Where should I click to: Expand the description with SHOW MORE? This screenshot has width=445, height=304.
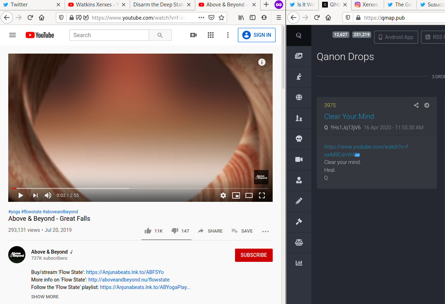point(45,297)
